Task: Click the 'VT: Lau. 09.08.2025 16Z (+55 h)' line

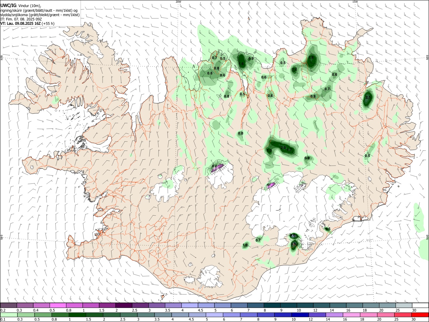Action: (27, 24)
